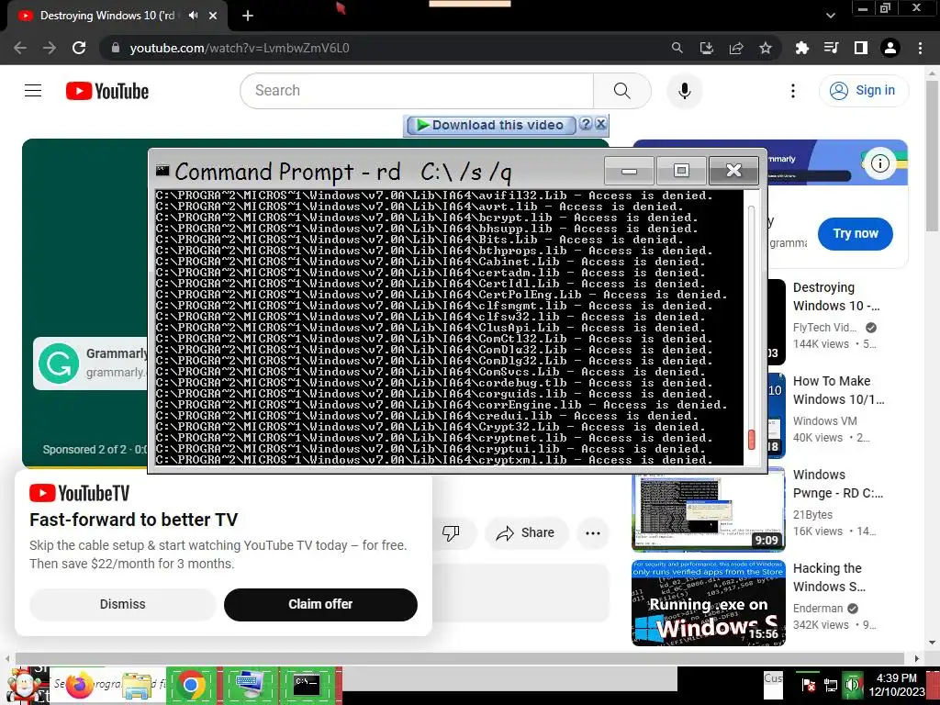Open Windows Pwnge - RD C: video title
The height and width of the screenshot is (705, 940).
837,484
